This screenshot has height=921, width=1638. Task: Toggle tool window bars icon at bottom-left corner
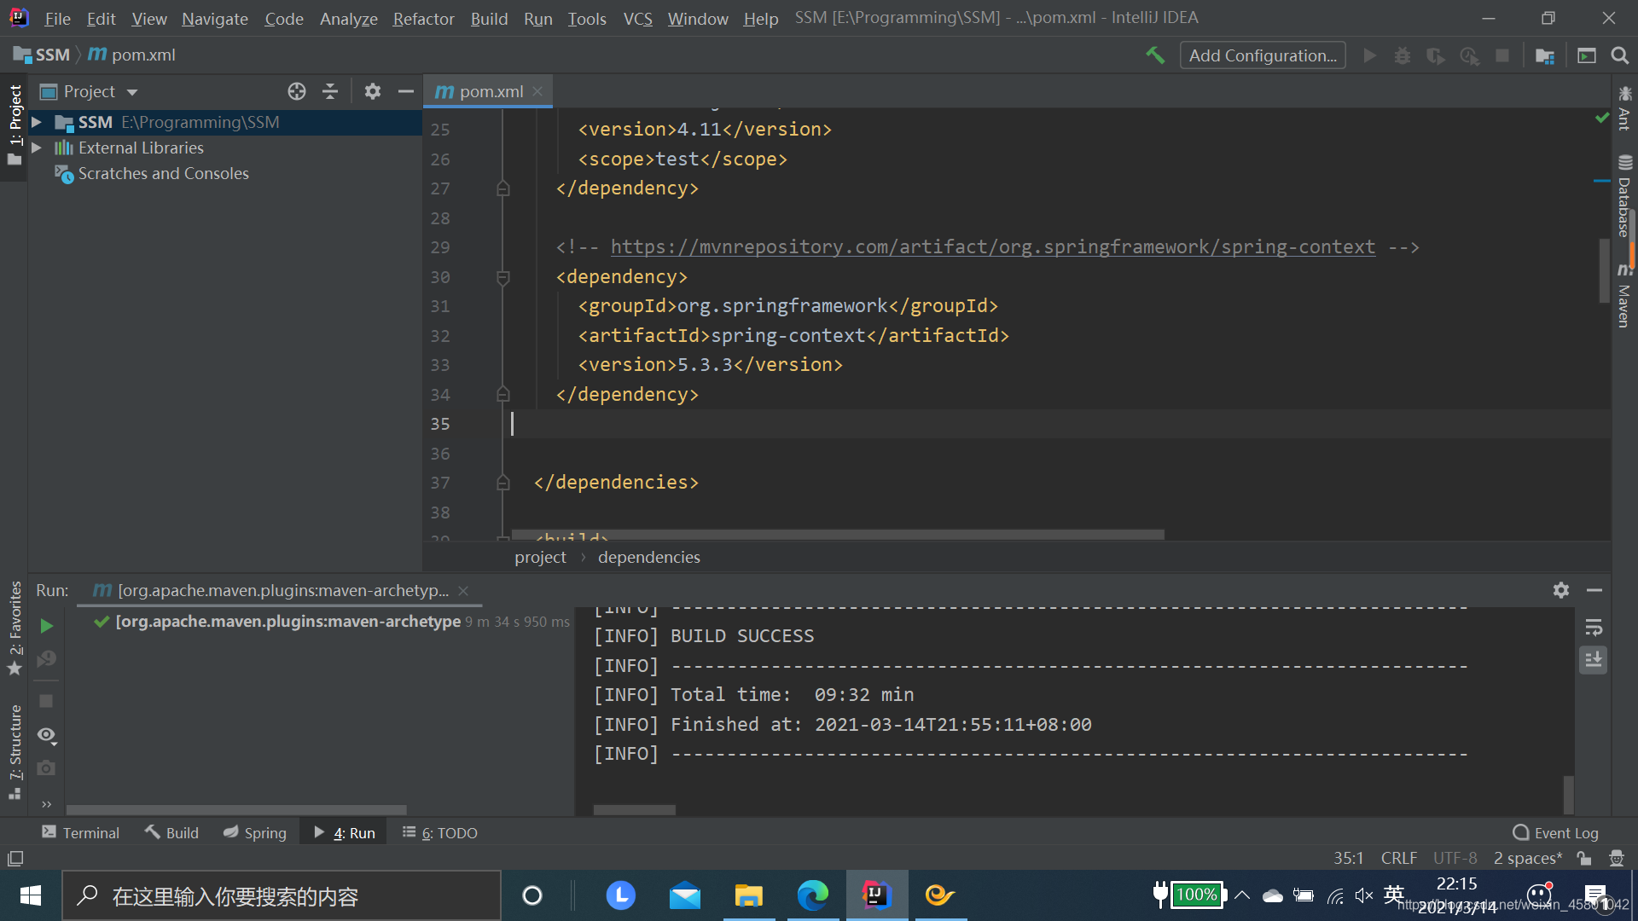coord(15,859)
